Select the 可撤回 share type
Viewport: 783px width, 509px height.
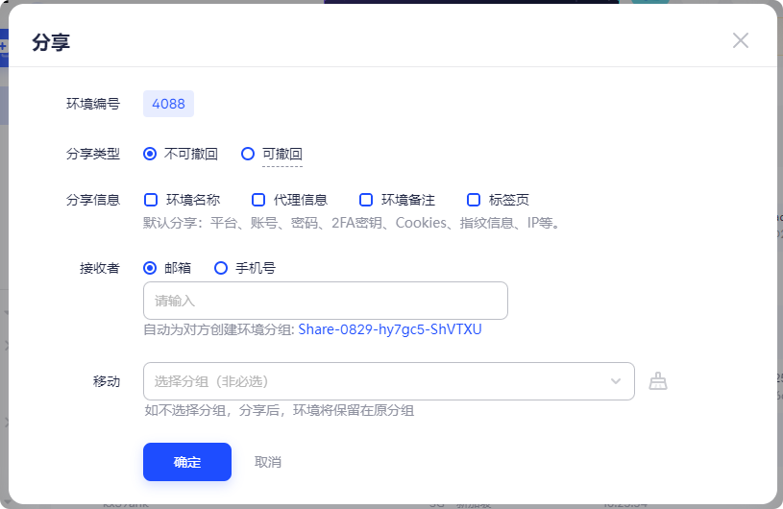(x=272, y=154)
